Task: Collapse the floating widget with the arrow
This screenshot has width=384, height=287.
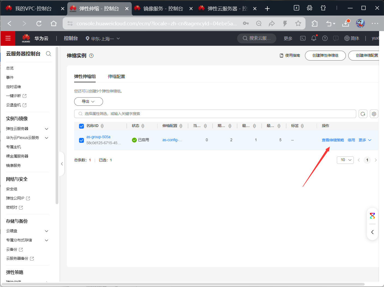Action: tap(372, 232)
